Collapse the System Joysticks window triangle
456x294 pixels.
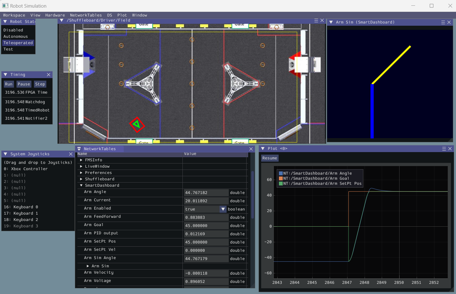(x=5, y=154)
